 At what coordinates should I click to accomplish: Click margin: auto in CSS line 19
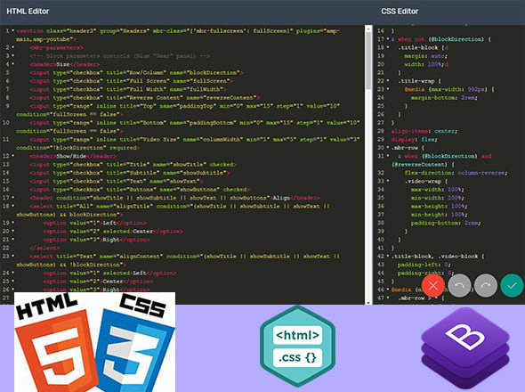click(x=425, y=56)
